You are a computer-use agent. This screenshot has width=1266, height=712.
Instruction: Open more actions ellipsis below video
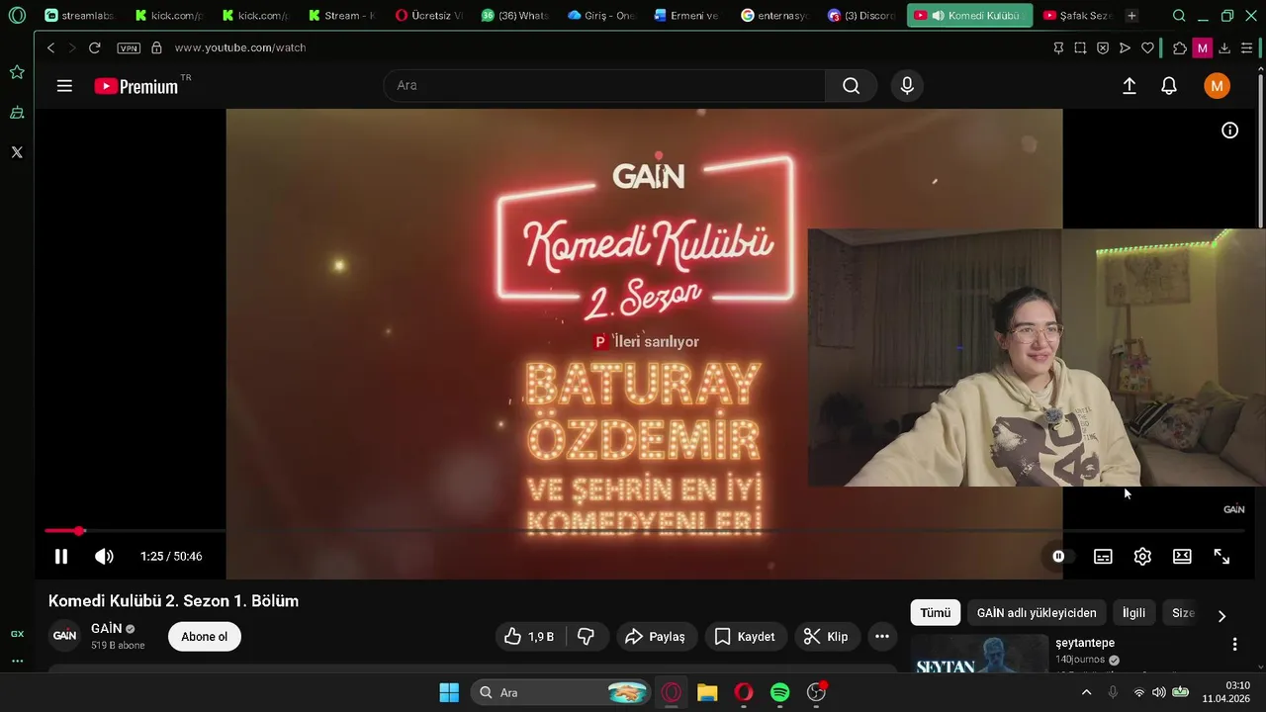pyautogui.click(x=881, y=637)
